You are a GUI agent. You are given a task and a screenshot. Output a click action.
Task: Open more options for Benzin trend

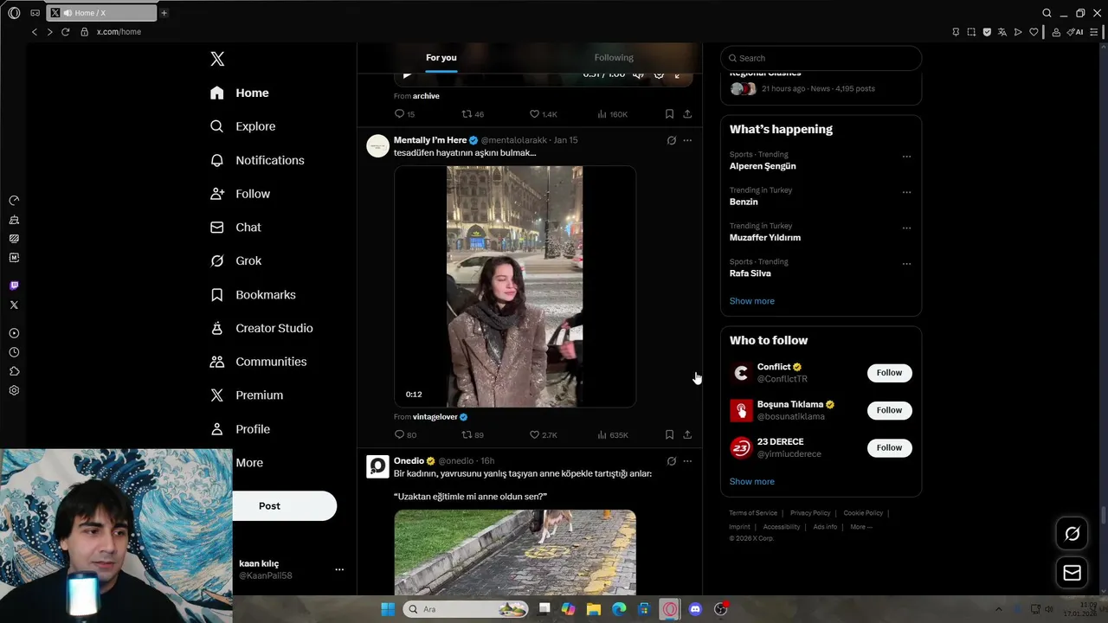point(906,192)
